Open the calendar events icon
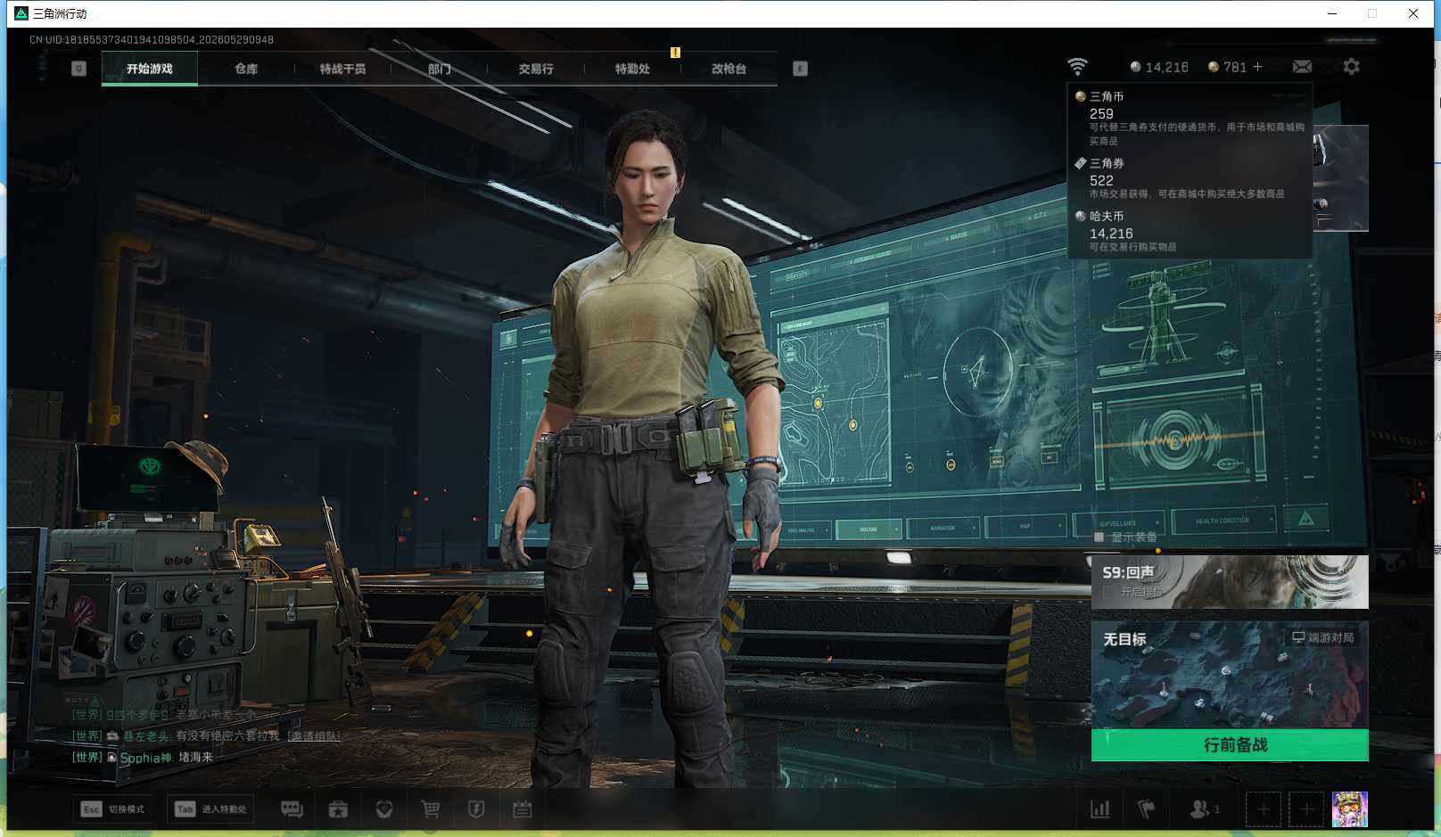Image resolution: width=1441 pixels, height=837 pixels. (x=523, y=808)
